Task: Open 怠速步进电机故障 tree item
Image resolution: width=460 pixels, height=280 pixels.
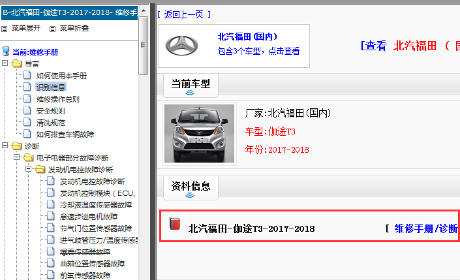Action: pos(89,217)
